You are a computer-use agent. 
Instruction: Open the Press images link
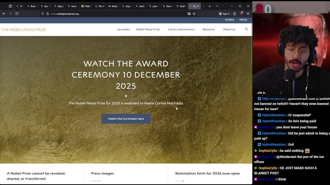[102, 173]
